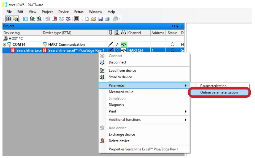This screenshot has width=255, height=158.
Task: Open the monitor display toolbar icon
Action: point(77,19)
